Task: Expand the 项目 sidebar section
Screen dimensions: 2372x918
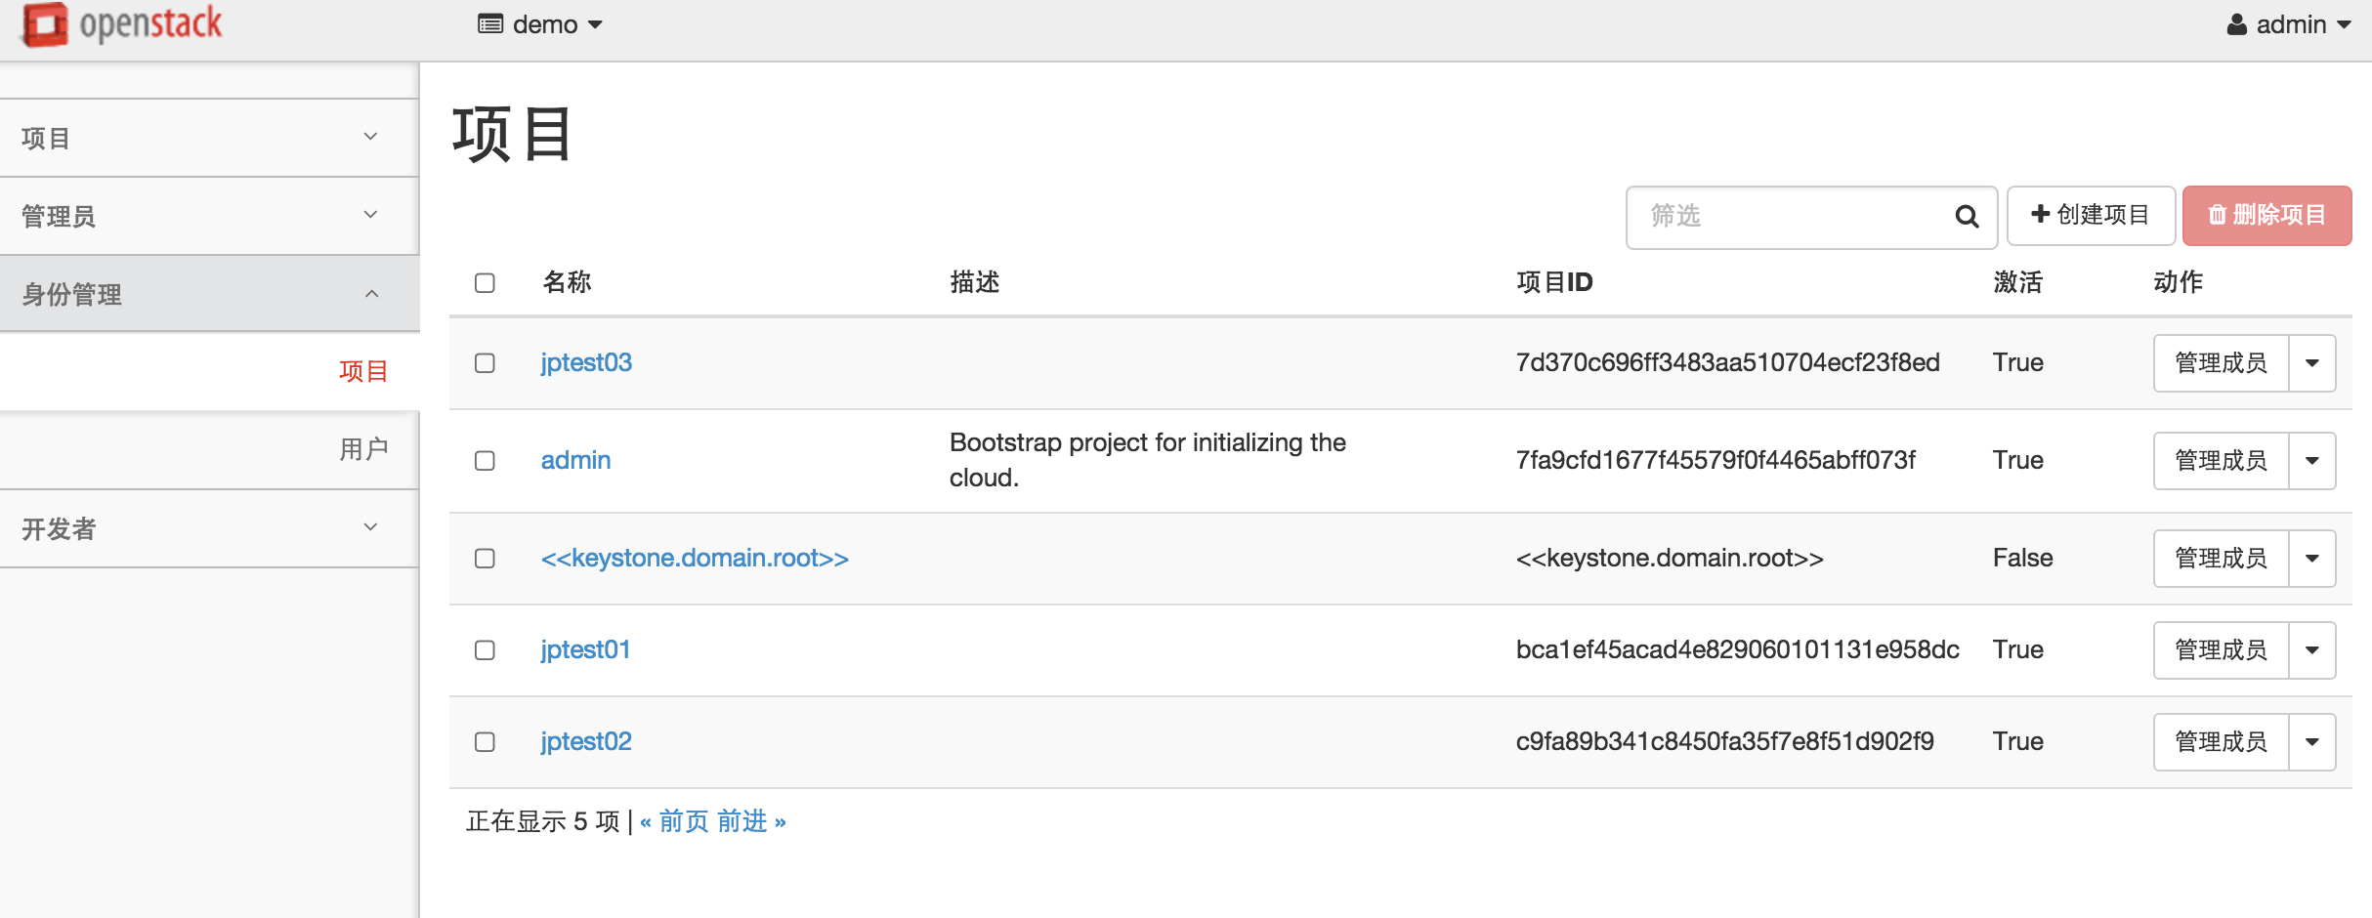Action: pyautogui.click(x=209, y=138)
